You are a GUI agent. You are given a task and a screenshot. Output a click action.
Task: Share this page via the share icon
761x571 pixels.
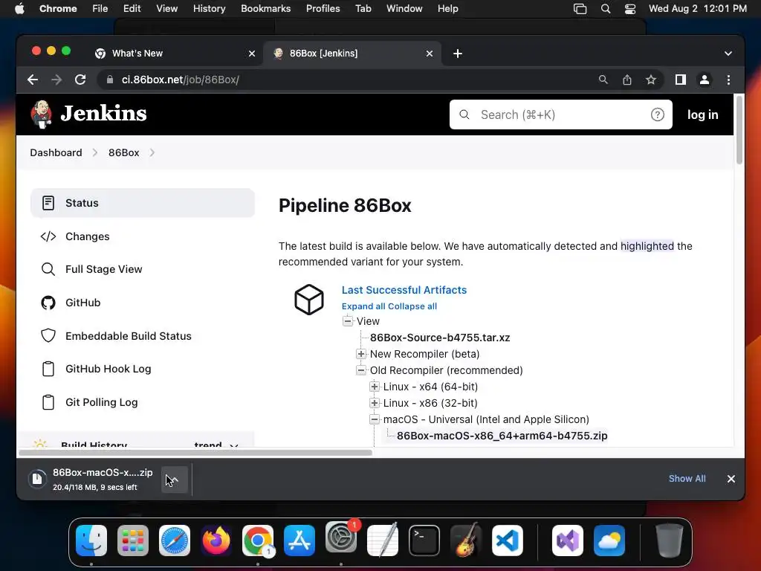(627, 80)
